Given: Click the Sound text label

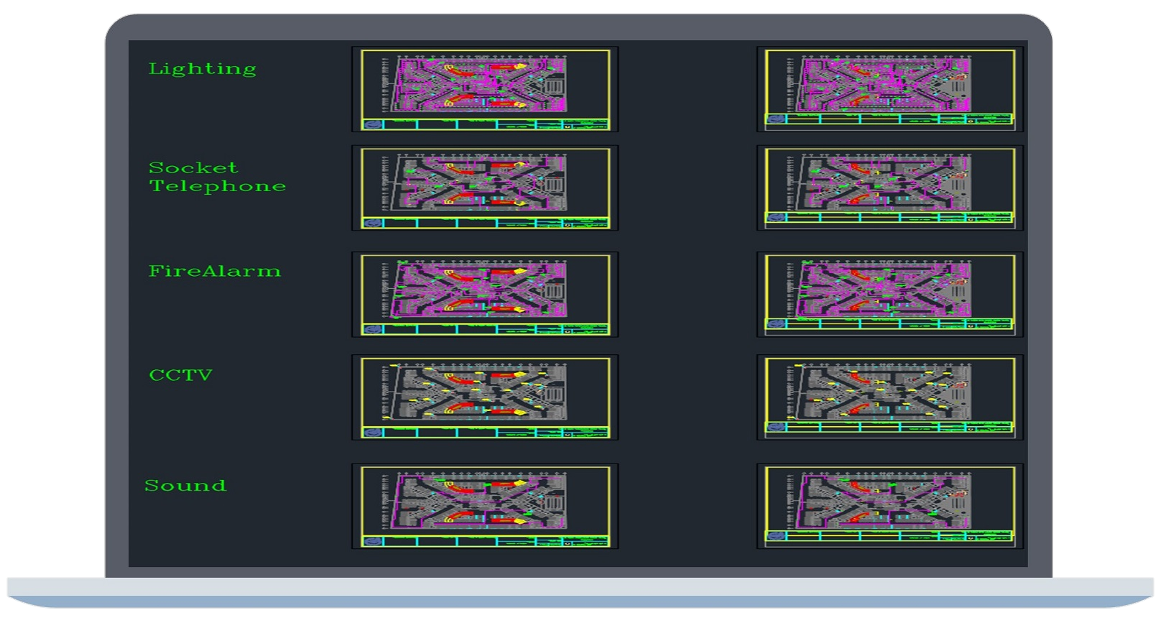Looking at the screenshot, I should click(x=185, y=486).
